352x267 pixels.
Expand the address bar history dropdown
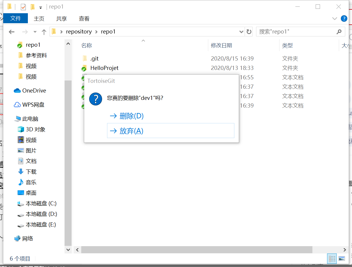tap(241, 31)
